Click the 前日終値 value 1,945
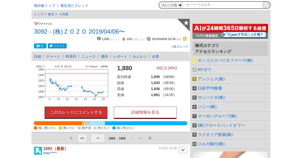Image resolution: width=302 pixels, height=158 pixels. [155, 77]
